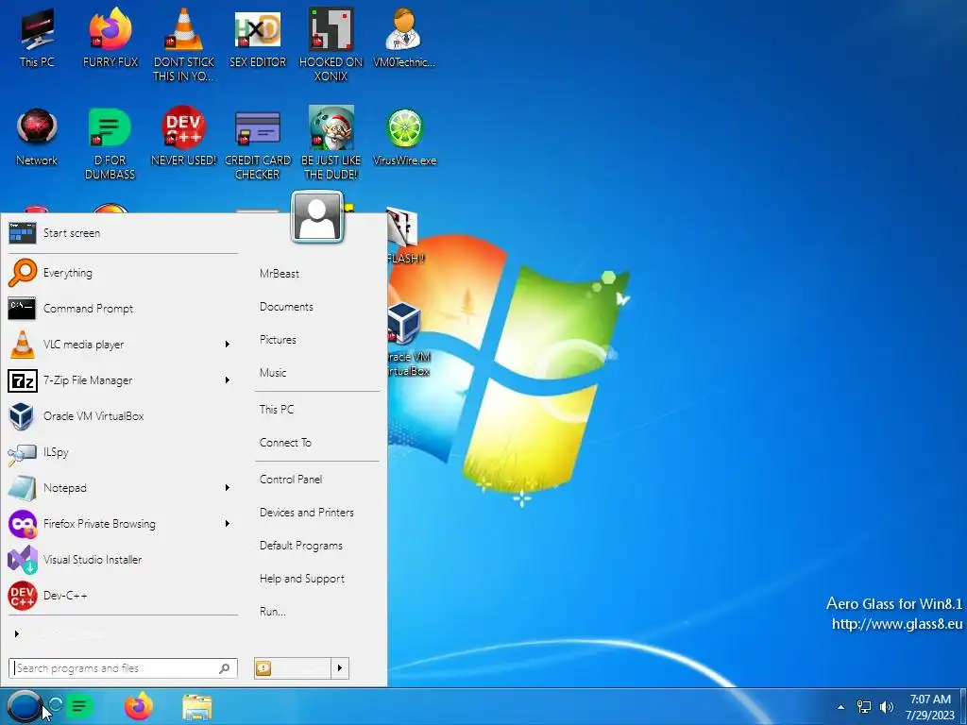
Task: Open the shutdown options arrow
Action: click(x=340, y=668)
